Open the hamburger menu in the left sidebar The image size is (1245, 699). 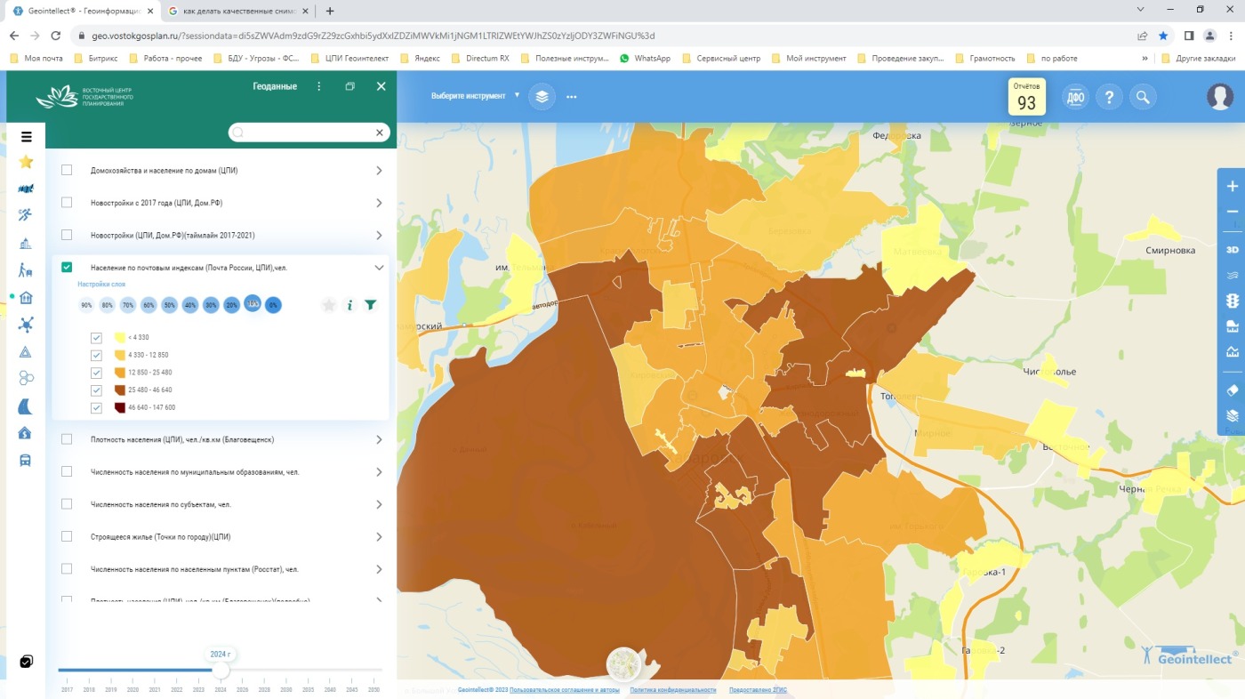[27, 137]
